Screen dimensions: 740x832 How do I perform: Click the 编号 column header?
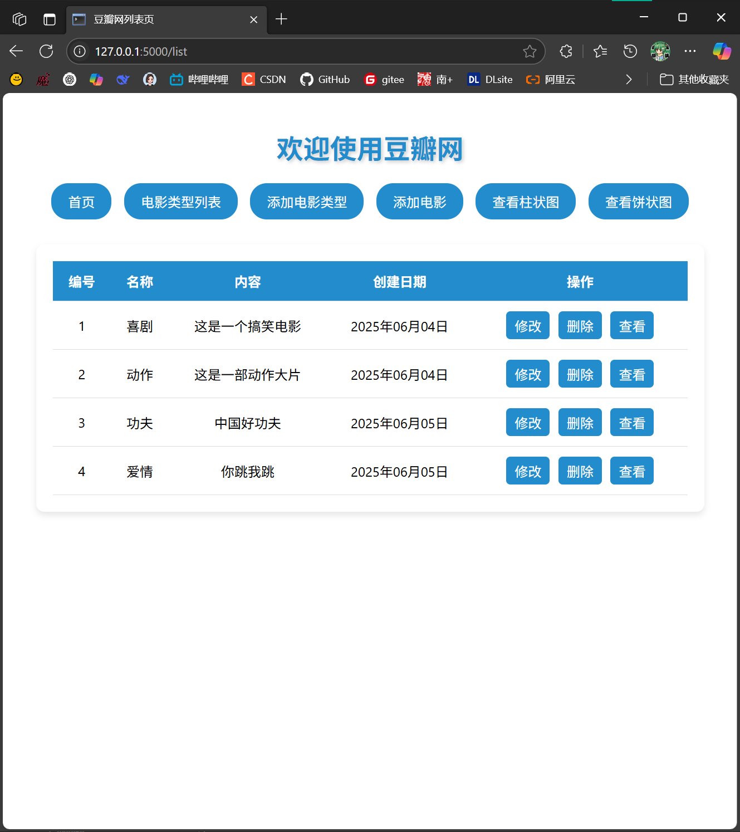[82, 282]
